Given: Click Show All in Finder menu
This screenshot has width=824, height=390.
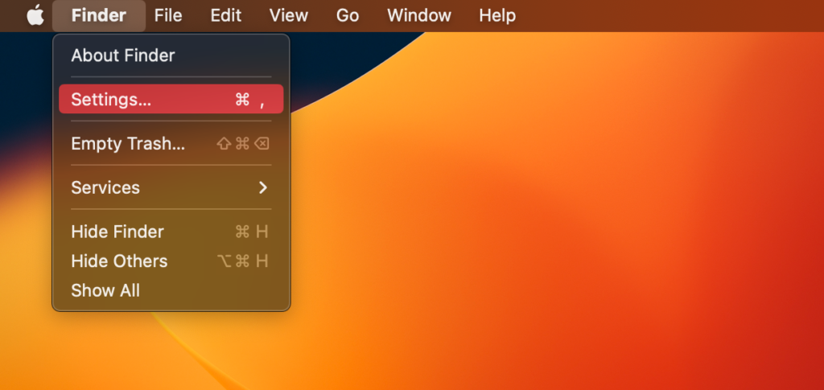Looking at the screenshot, I should tap(105, 290).
